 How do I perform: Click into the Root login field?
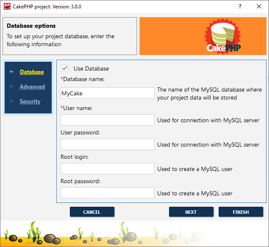(x=108, y=169)
